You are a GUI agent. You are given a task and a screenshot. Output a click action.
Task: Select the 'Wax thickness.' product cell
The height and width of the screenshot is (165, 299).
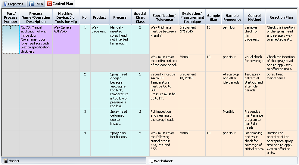point(100,39)
